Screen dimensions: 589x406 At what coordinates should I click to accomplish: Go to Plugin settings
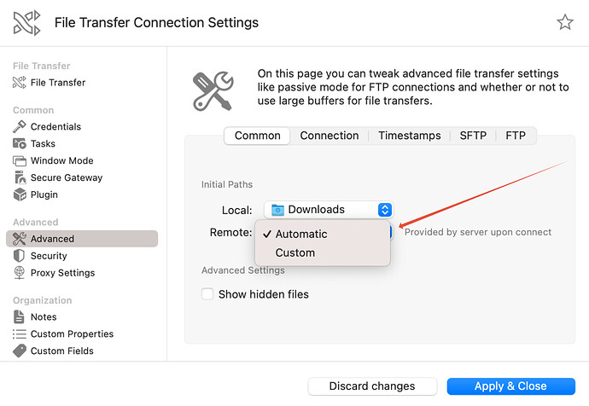coord(44,194)
